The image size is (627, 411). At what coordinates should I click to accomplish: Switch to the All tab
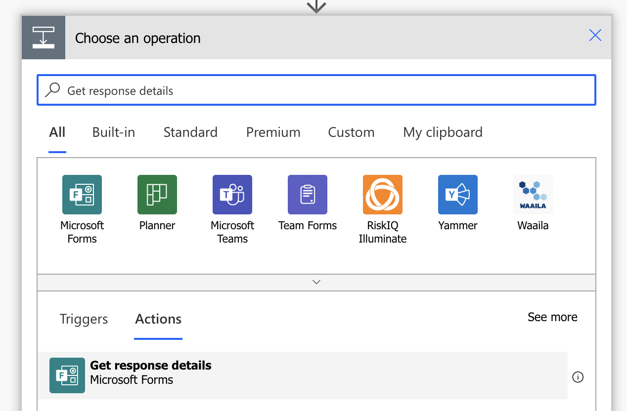57,132
